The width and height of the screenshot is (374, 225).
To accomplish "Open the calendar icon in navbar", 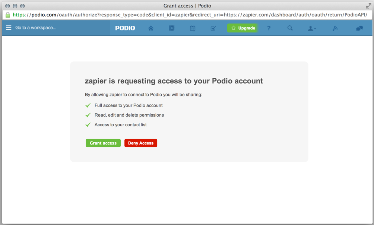I will [193, 28].
